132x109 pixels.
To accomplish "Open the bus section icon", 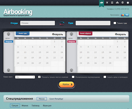I will pyautogui.click(x=112, y=3).
